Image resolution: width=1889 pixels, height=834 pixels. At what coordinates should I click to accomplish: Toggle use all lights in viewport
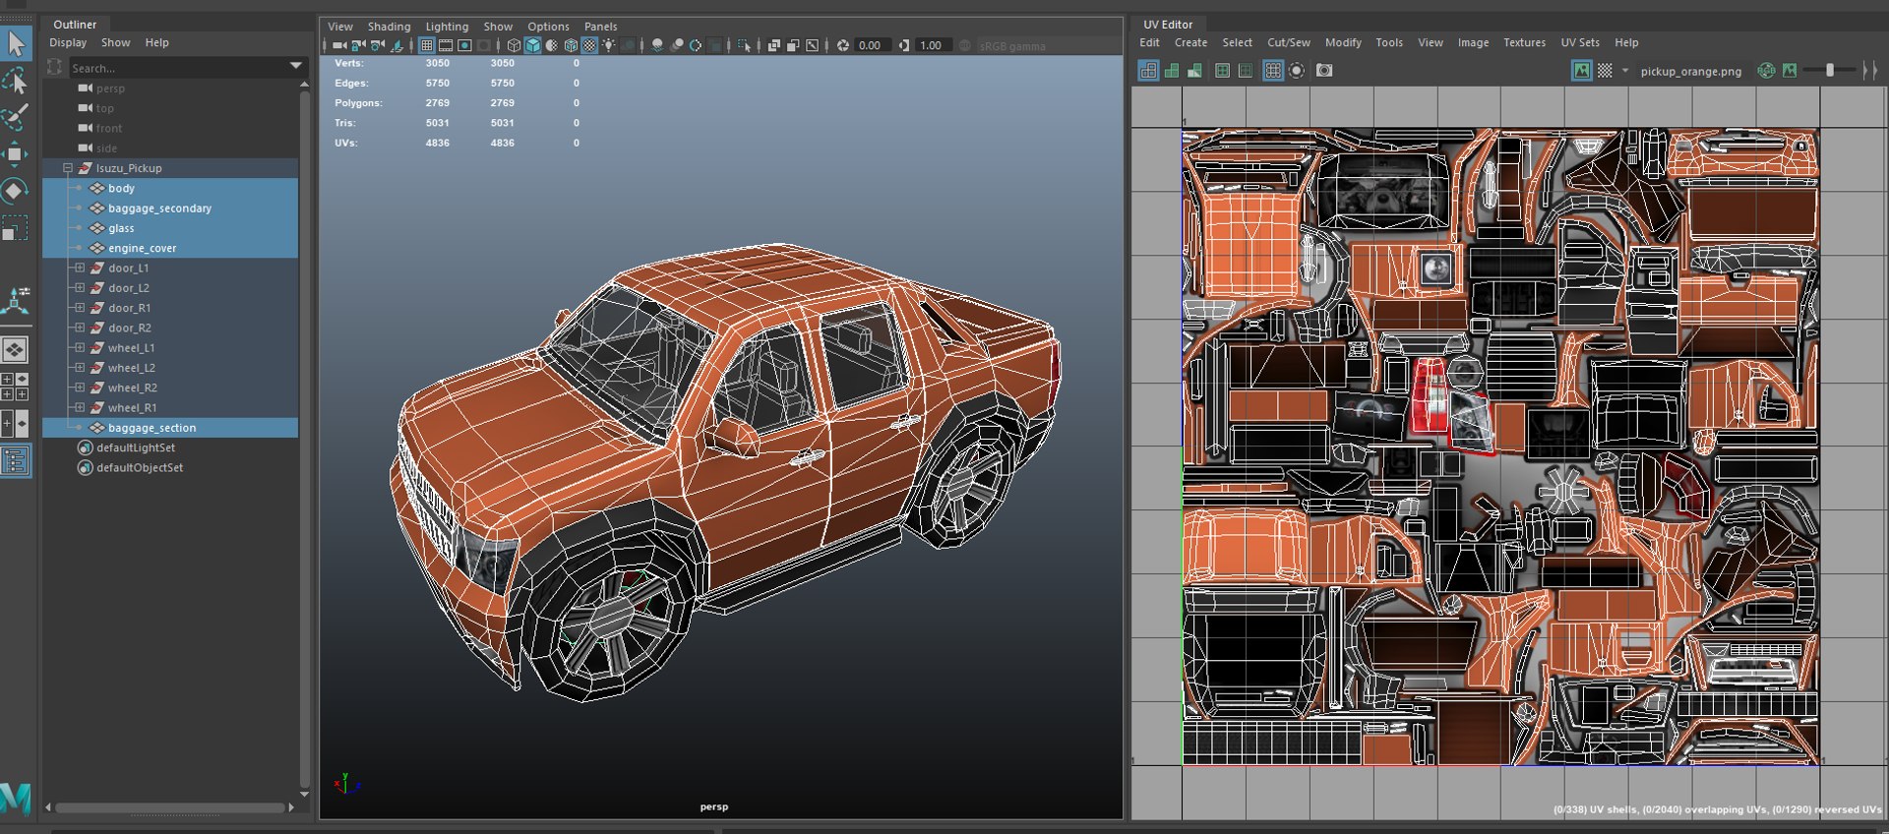608,45
